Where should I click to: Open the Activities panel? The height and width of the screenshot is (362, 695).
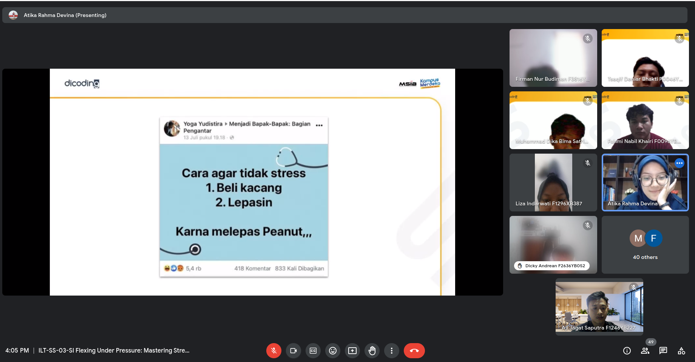click(x=681, y=351)
